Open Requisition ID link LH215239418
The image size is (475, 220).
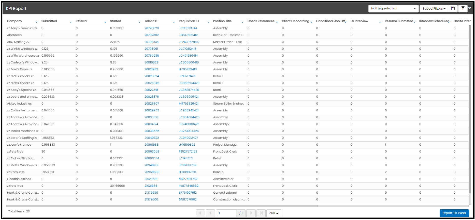tap(188, 69)
